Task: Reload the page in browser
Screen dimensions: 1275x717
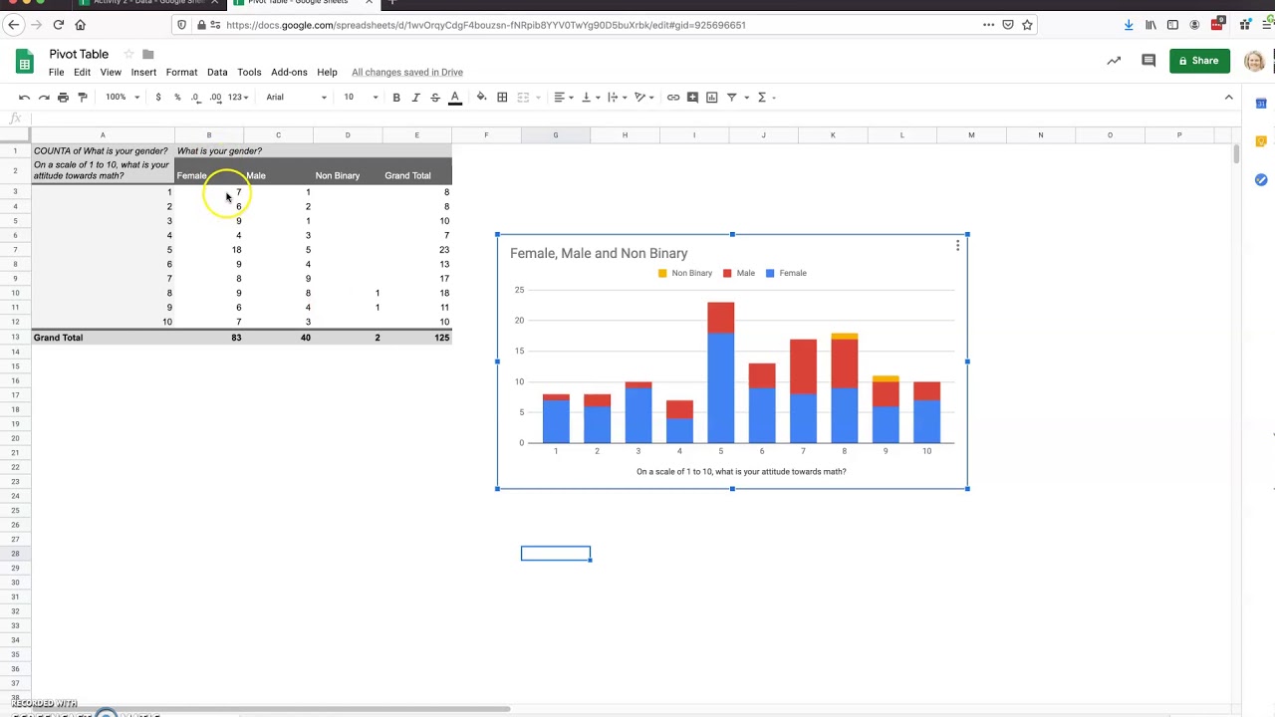Action: [58, 25]
